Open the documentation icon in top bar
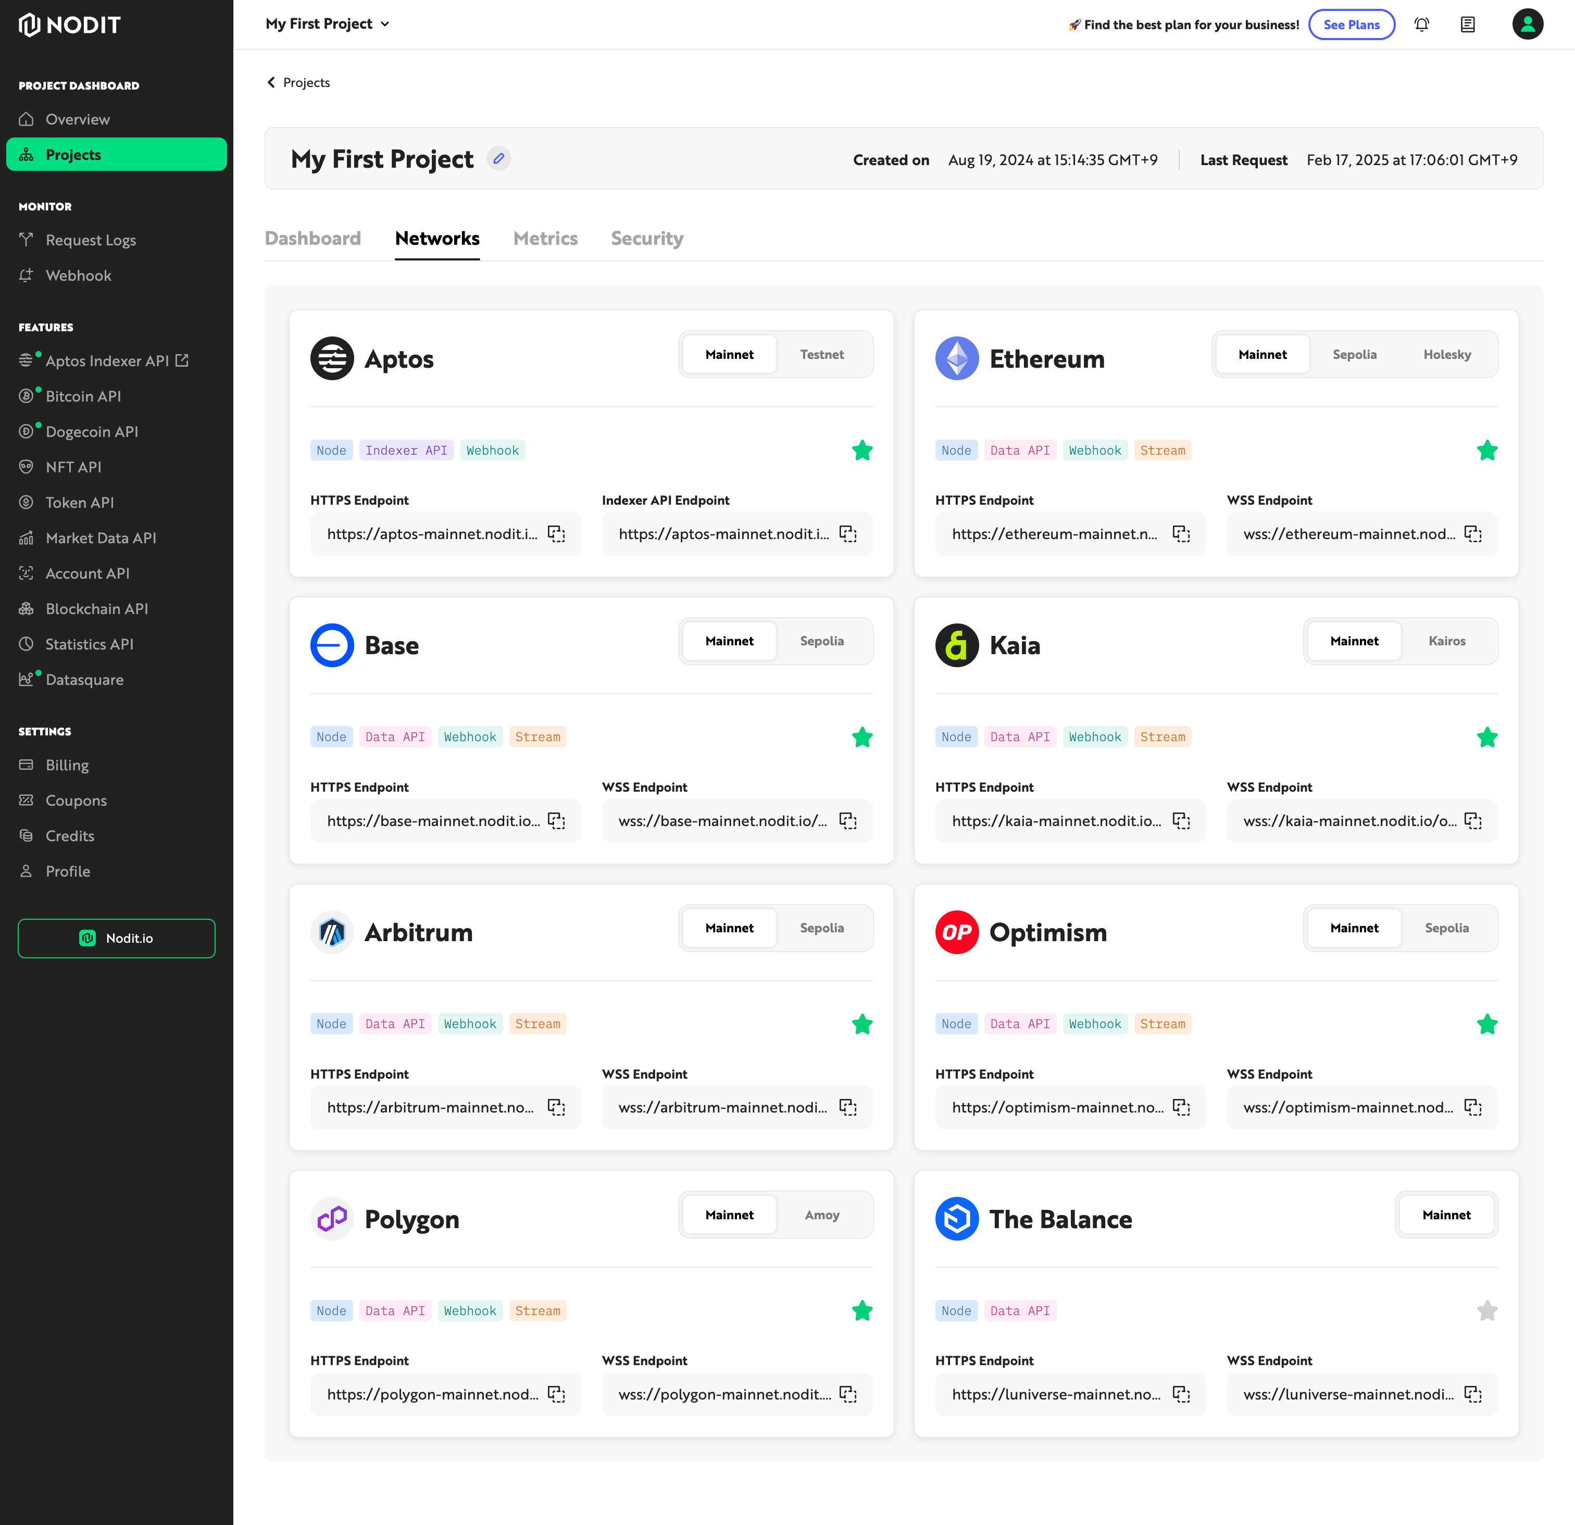The image size is (1575, 1525). (x=1467, y=24)
